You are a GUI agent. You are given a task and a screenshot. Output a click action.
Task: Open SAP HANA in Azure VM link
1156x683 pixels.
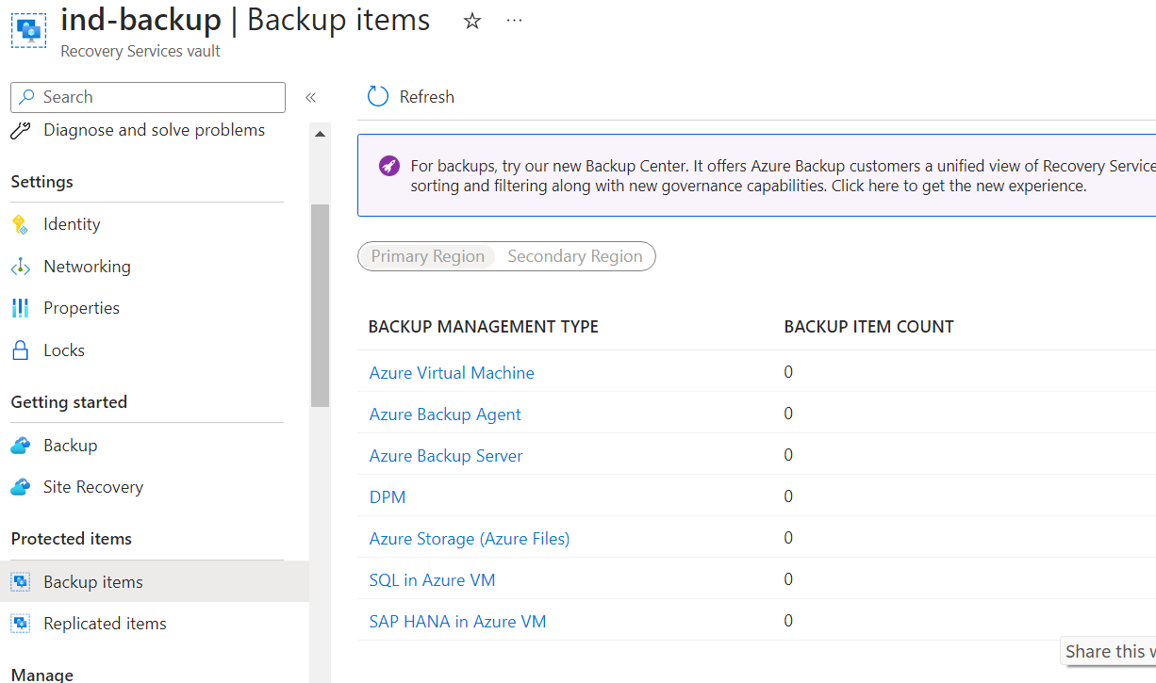pyautogui.click(x=457, y=622)
